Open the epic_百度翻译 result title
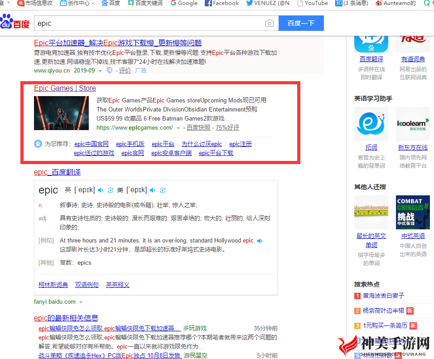 [x=57, y=172]
